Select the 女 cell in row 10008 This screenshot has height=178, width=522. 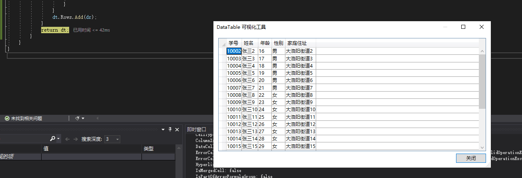tap(278, 95)
